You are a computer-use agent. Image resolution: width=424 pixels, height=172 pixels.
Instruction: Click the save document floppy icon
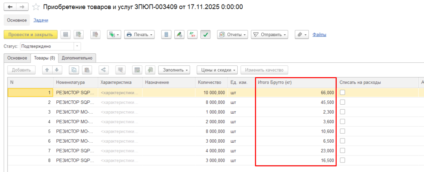tap(66, 35)
